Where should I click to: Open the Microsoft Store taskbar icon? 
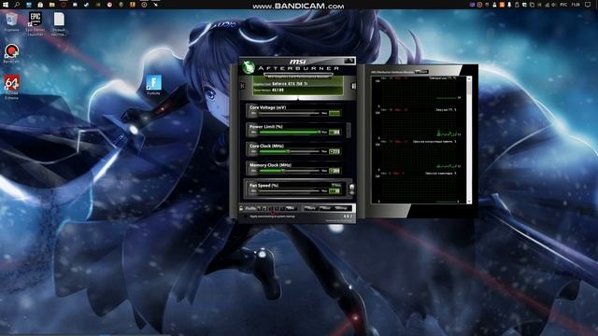[40, 5]
